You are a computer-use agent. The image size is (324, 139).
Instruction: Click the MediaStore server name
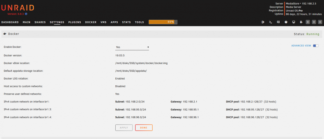coord(292,4)
